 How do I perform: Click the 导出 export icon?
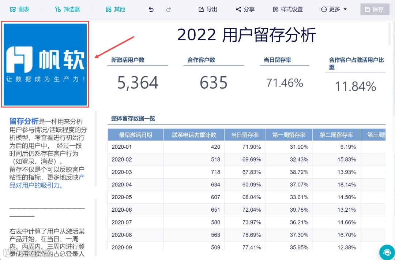tap(208, 9)
